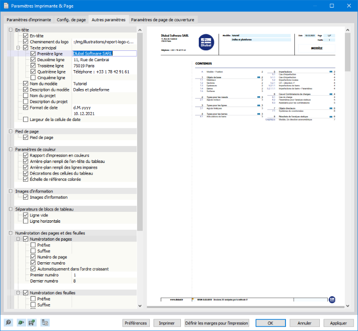The width and height of the screenshot is (358, 331).
Task: Toggle Échelle de référence colorée checkbox
Action: coord(26,179)
